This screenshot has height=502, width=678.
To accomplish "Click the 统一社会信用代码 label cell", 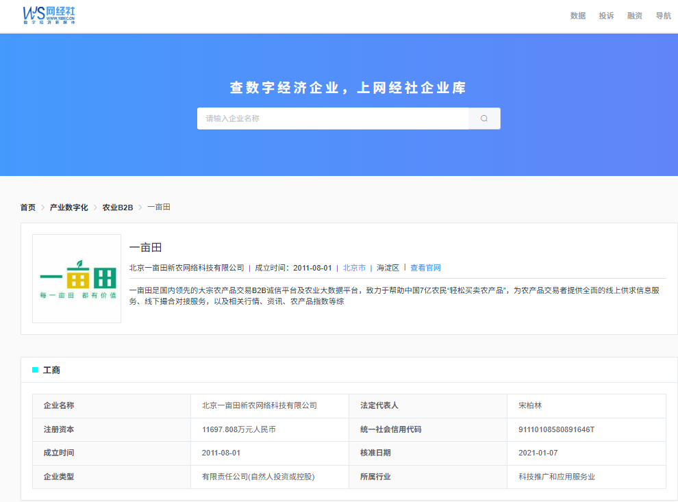I will 428,429.
